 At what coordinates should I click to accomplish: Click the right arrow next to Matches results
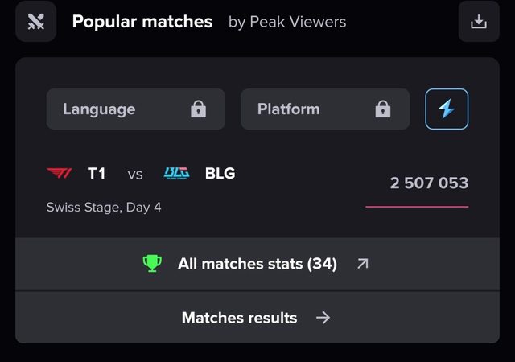323,318
